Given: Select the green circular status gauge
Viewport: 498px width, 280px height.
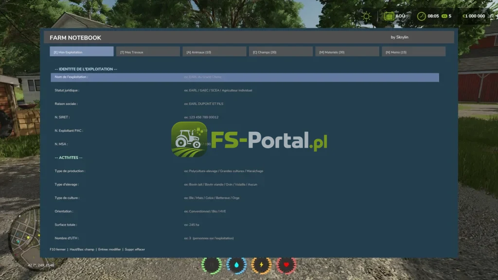Looking at the screenshot, I should coord(212,265).
